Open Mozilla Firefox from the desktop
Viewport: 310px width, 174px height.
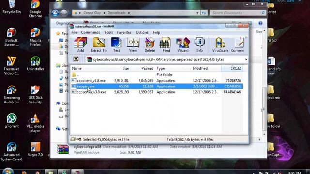tap(35, 37)
